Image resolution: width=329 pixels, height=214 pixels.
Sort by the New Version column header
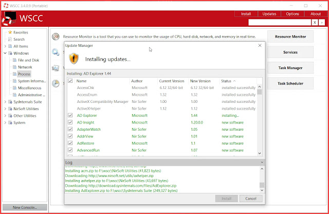tap(204, 81)
